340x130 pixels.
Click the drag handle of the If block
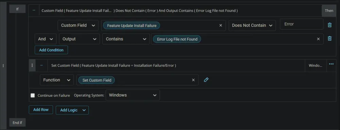(3, 66)
